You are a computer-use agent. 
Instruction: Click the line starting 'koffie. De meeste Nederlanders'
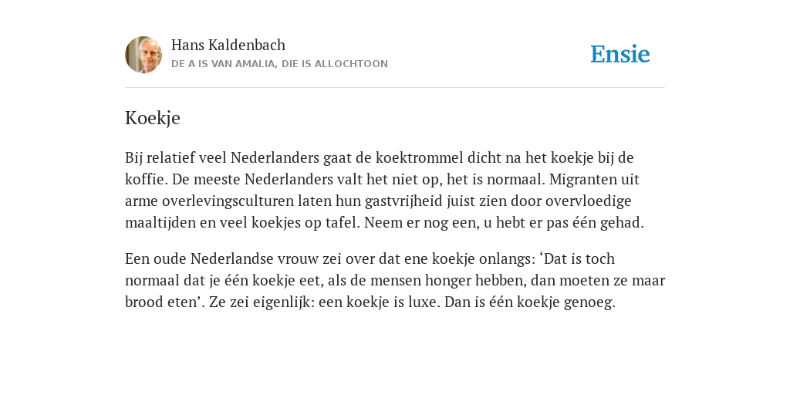pyautogui.click(x=382, y=179)
